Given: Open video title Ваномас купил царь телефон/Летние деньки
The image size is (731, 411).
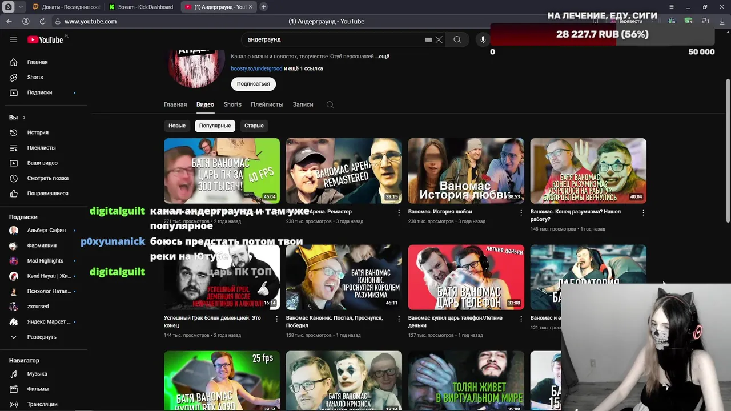Looking at the screenshot, I should 455,322.
